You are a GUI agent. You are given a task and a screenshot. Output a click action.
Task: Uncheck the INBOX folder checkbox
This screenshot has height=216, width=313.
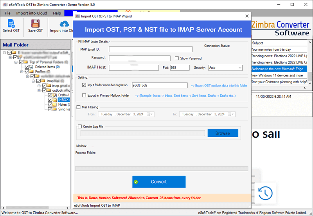[50, 100]
